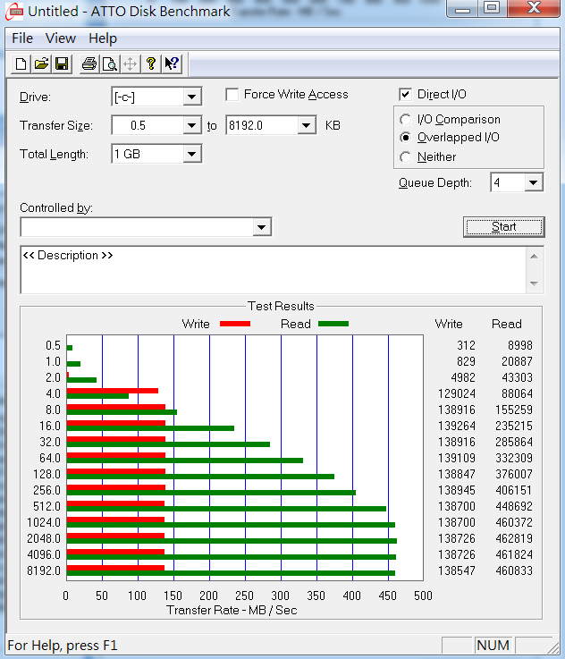This screenshot has height=659, width=565.
Task: Click the 256.0 transfer size row label
Action: coord(47,491)
